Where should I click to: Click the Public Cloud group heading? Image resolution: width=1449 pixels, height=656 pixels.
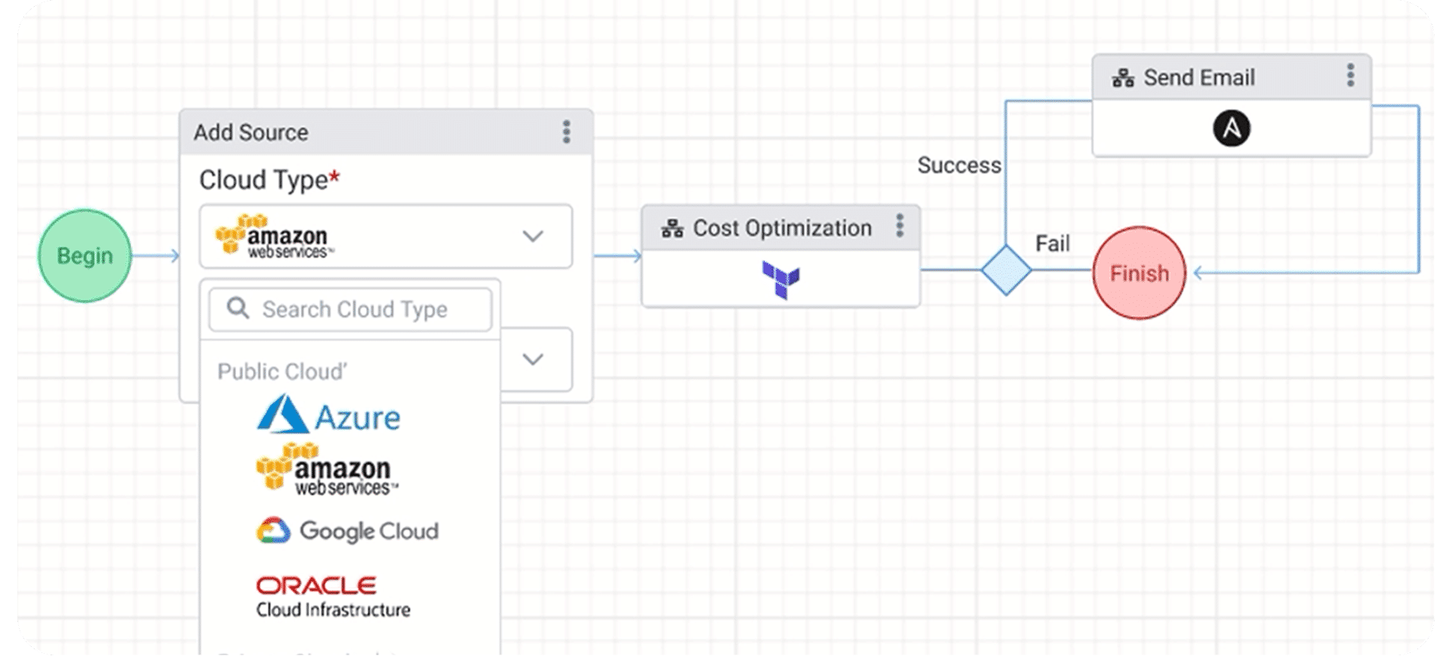[x=282, y=371]
